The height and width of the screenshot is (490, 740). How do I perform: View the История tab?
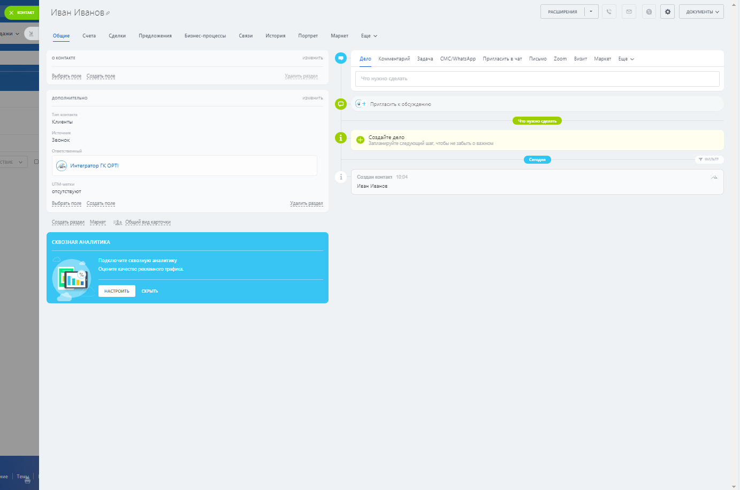click(x=276, y=36)
